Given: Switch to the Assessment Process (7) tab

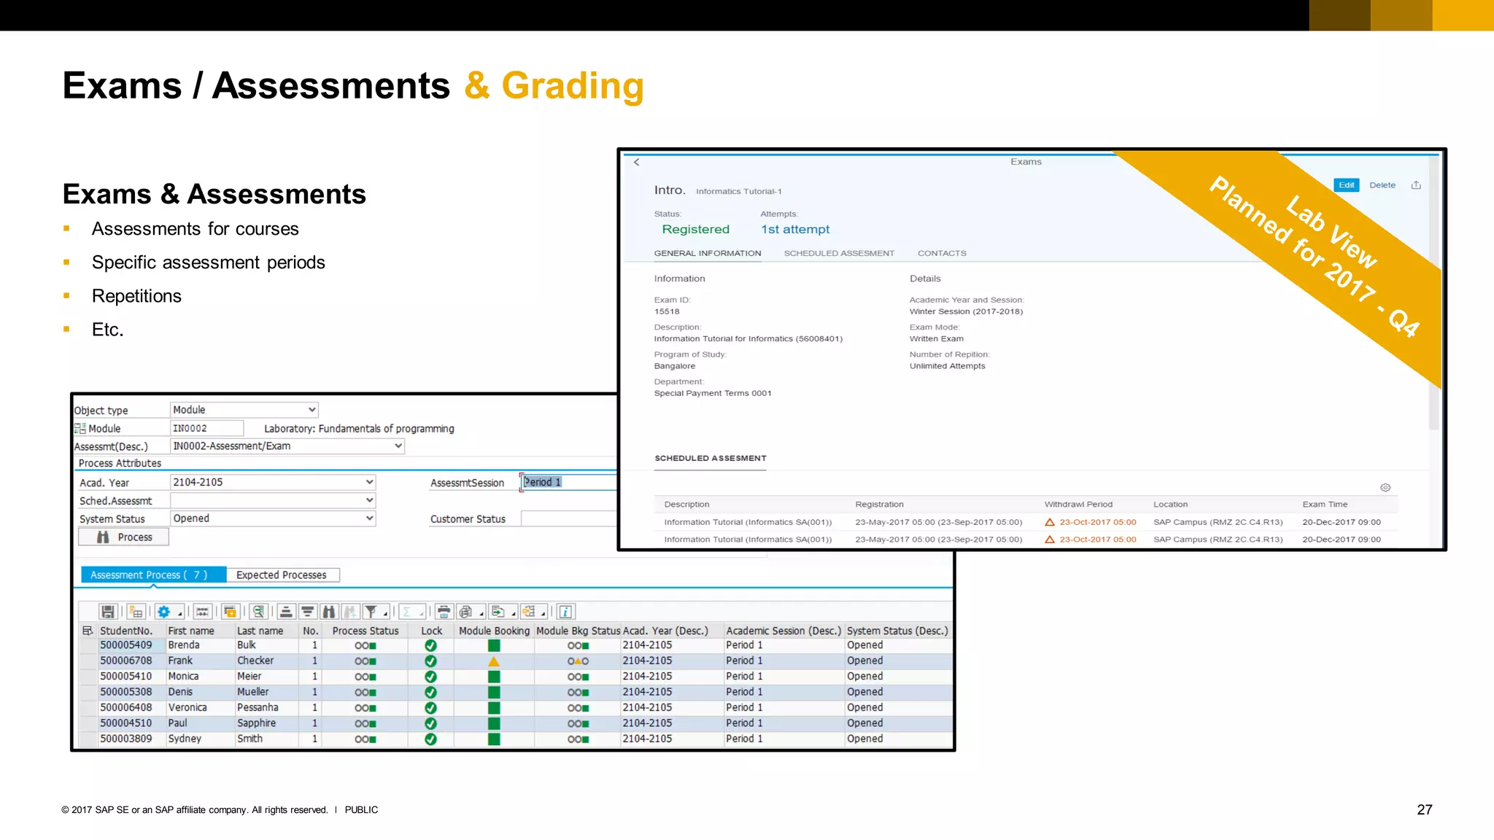Looking at the screenshot, I should point(153,575).
